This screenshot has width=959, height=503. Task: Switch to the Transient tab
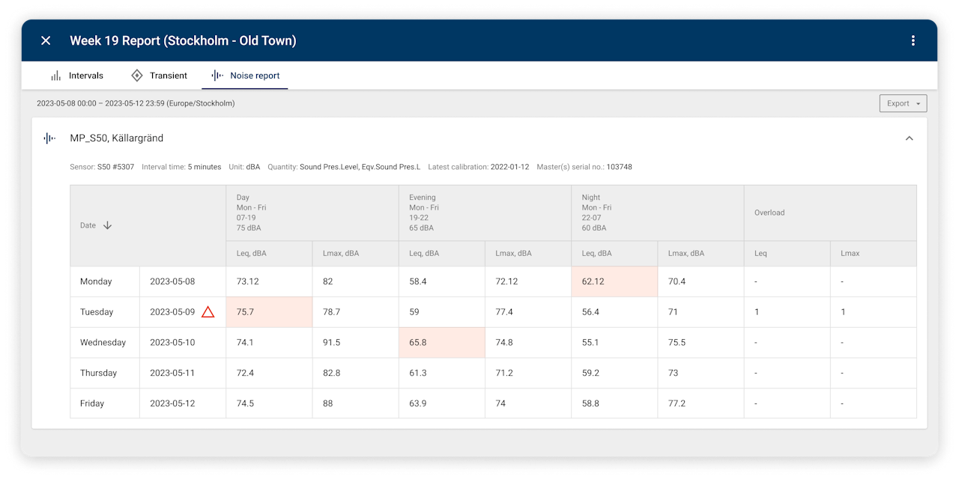click(x=159, y=76)
